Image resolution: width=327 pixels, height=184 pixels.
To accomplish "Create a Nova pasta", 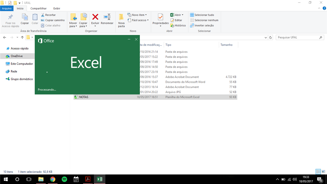I will [121, 20].
